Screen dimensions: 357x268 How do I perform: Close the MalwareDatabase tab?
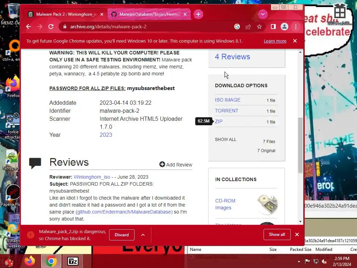pos(185,14)
